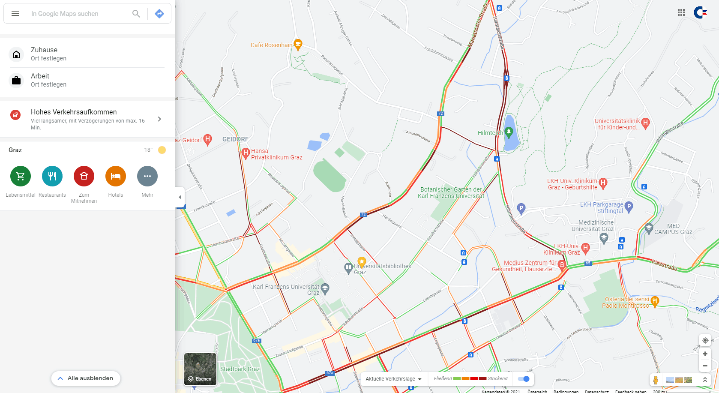This screenshot has height=393, width=719.
Task: Toggle the traffic layer switch
Action: (524, 379)
